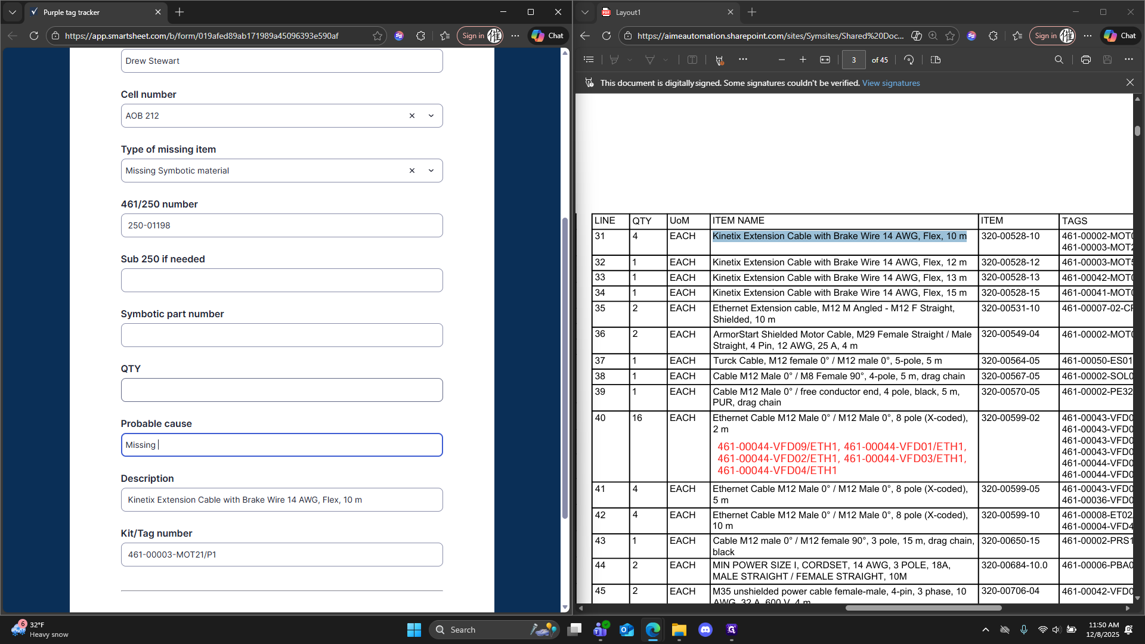Rotate the PDF page
This screenshot has height=644, width=1145.
tap(909, 60)
